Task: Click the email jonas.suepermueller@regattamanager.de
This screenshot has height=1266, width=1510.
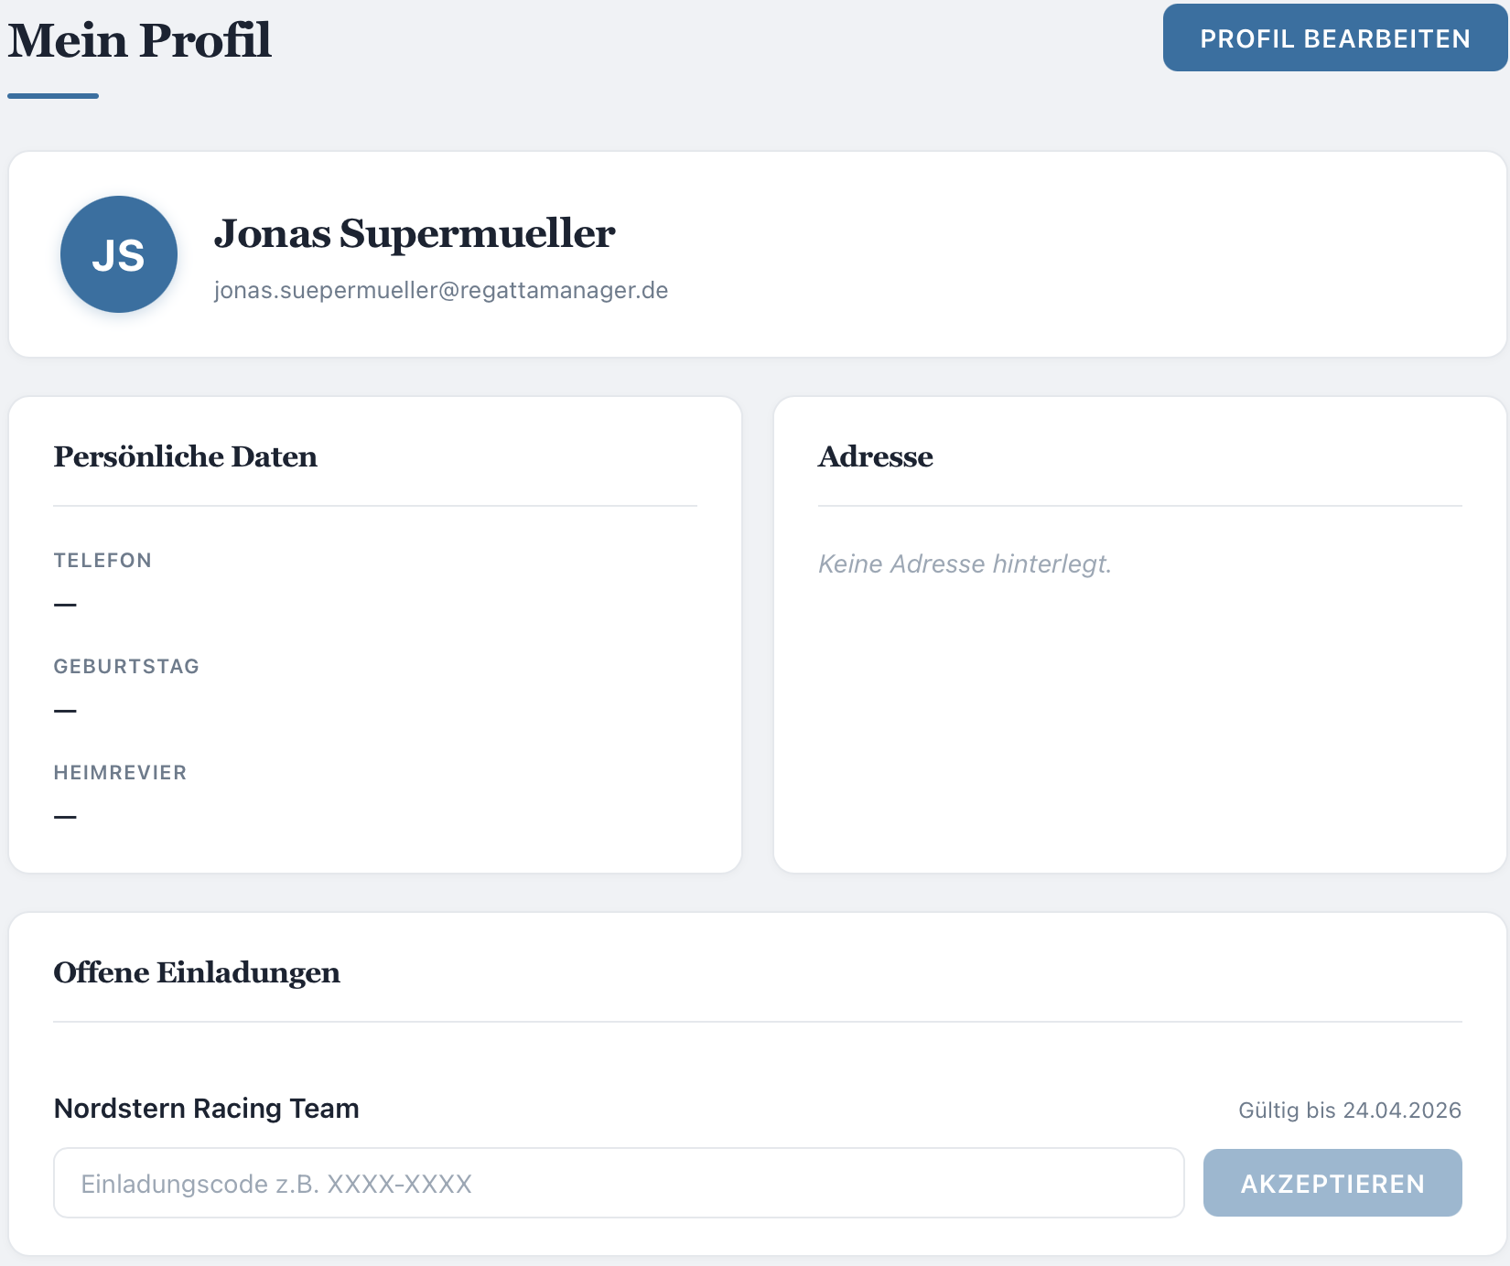Action: tap(441, 290)
